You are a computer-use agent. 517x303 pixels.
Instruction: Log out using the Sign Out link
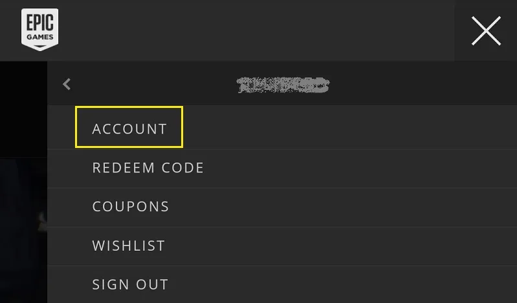point(130,284)
